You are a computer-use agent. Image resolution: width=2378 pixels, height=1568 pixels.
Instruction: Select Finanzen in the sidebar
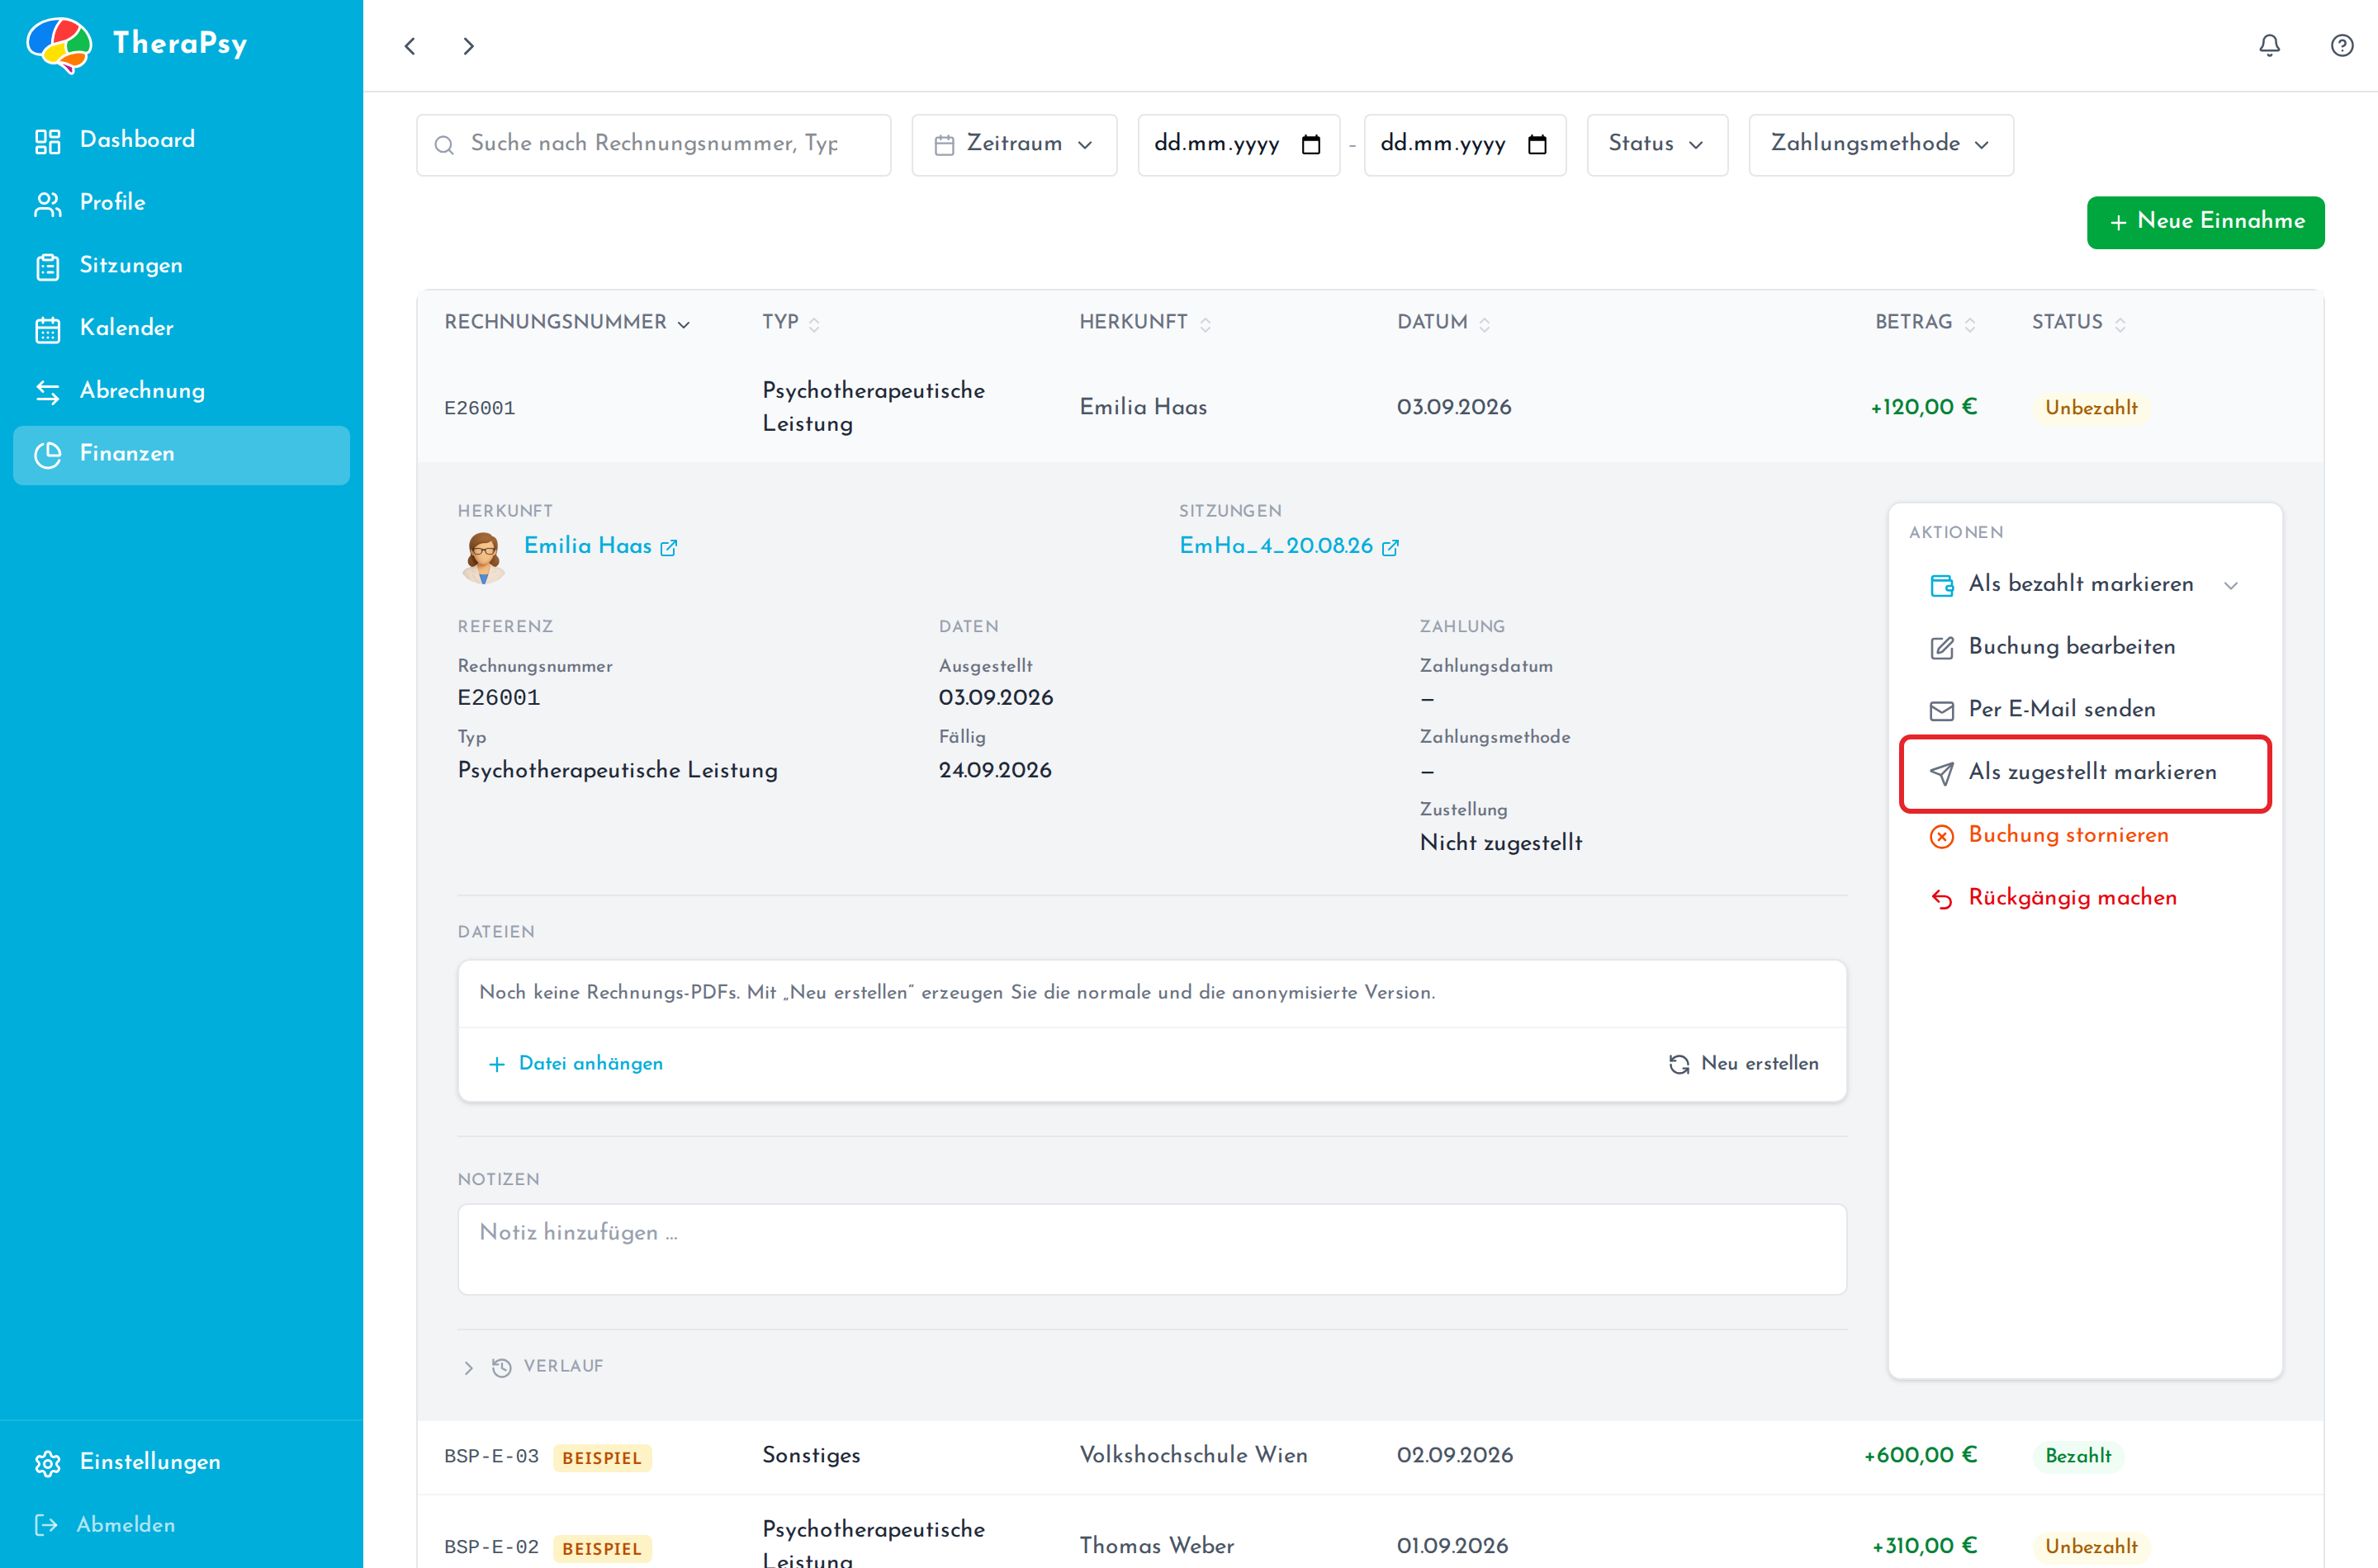click(x=181, y=454)
